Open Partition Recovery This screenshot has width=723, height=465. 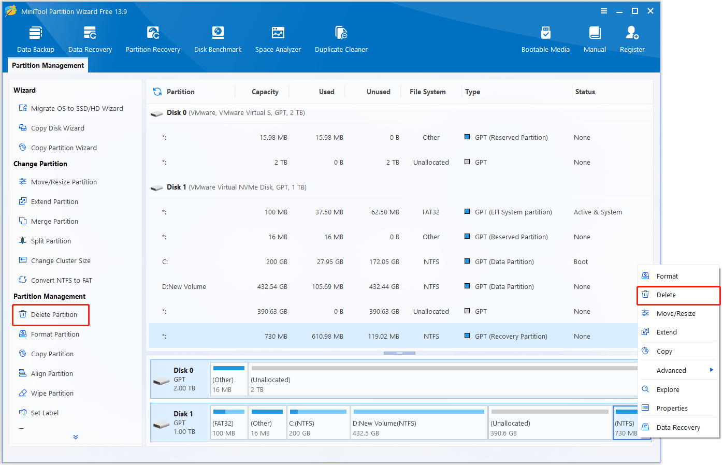tap(153, 39)
